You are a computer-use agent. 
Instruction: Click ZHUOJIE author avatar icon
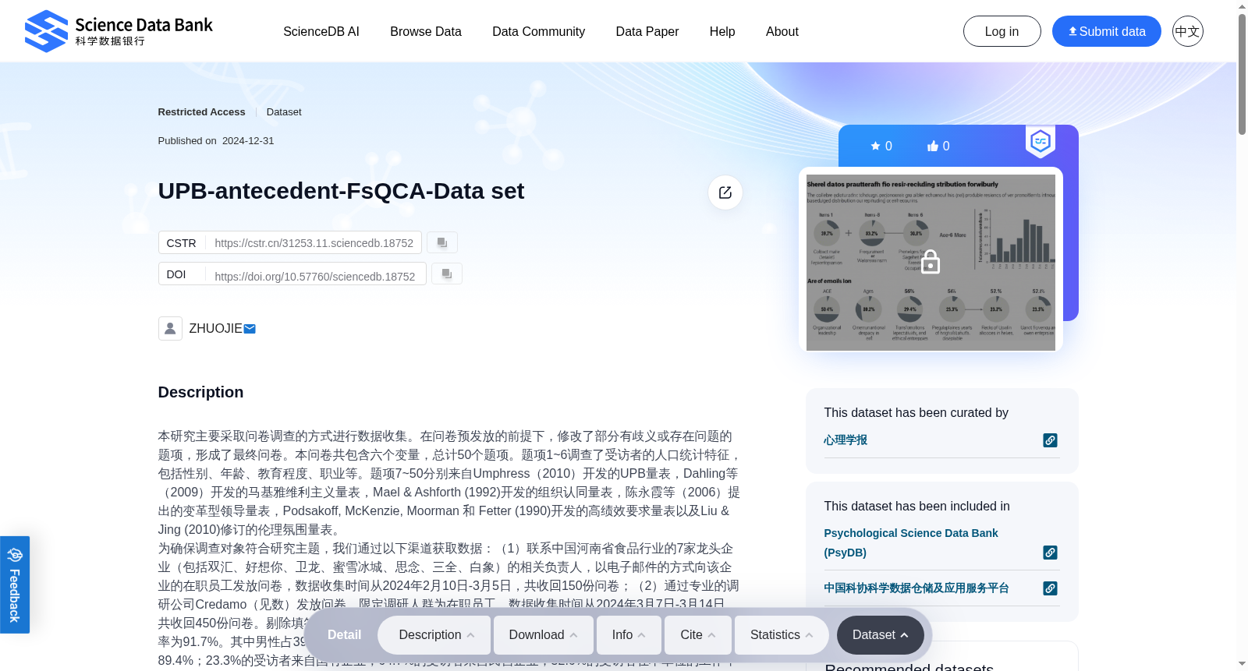click(170, 328)
